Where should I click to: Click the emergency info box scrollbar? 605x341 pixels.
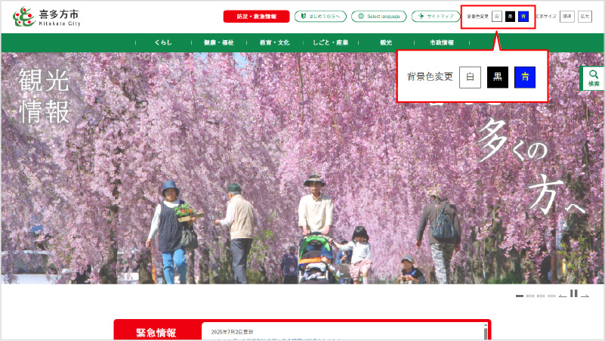pyautogui.click(x=486, y=331)
